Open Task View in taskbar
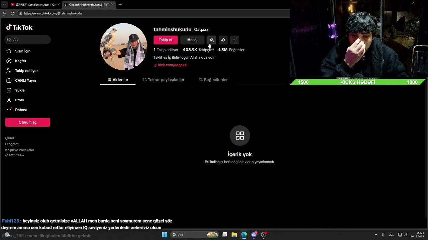 pos(225,235)
